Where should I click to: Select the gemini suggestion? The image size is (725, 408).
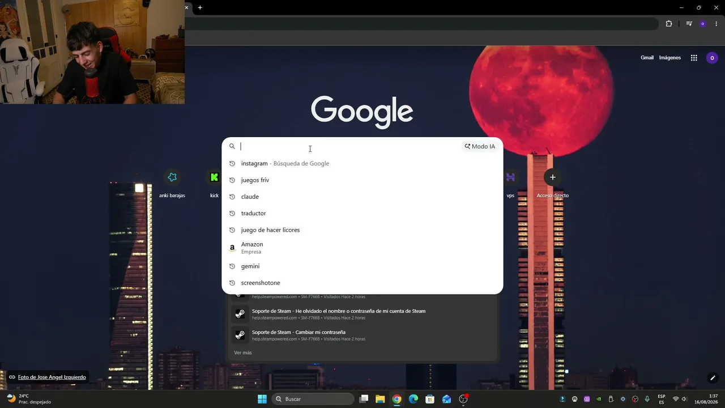(x=362, y=266)
